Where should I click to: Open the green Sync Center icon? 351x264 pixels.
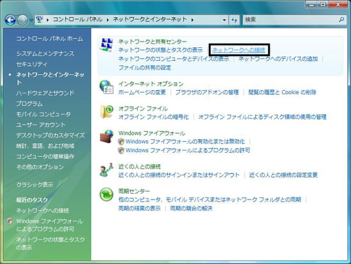pyautogui.click(x=107, y=194)
